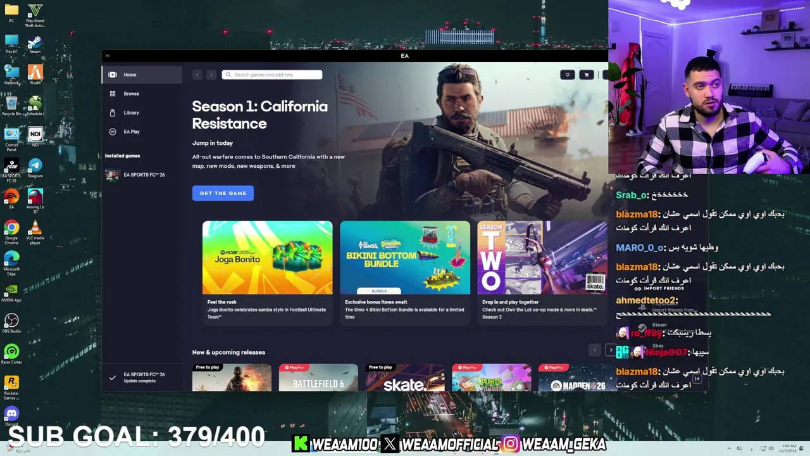Open EA SPORTS FC 26 desktop shortcut
The image size is (810, 456).
tap(11, 170)
